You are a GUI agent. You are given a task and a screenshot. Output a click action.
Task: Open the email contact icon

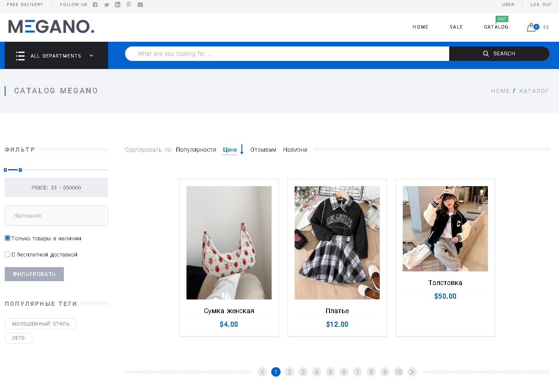pos(140,5)
